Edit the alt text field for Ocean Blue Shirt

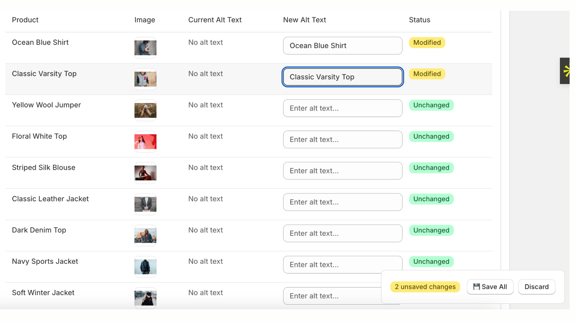coord(342,46)
